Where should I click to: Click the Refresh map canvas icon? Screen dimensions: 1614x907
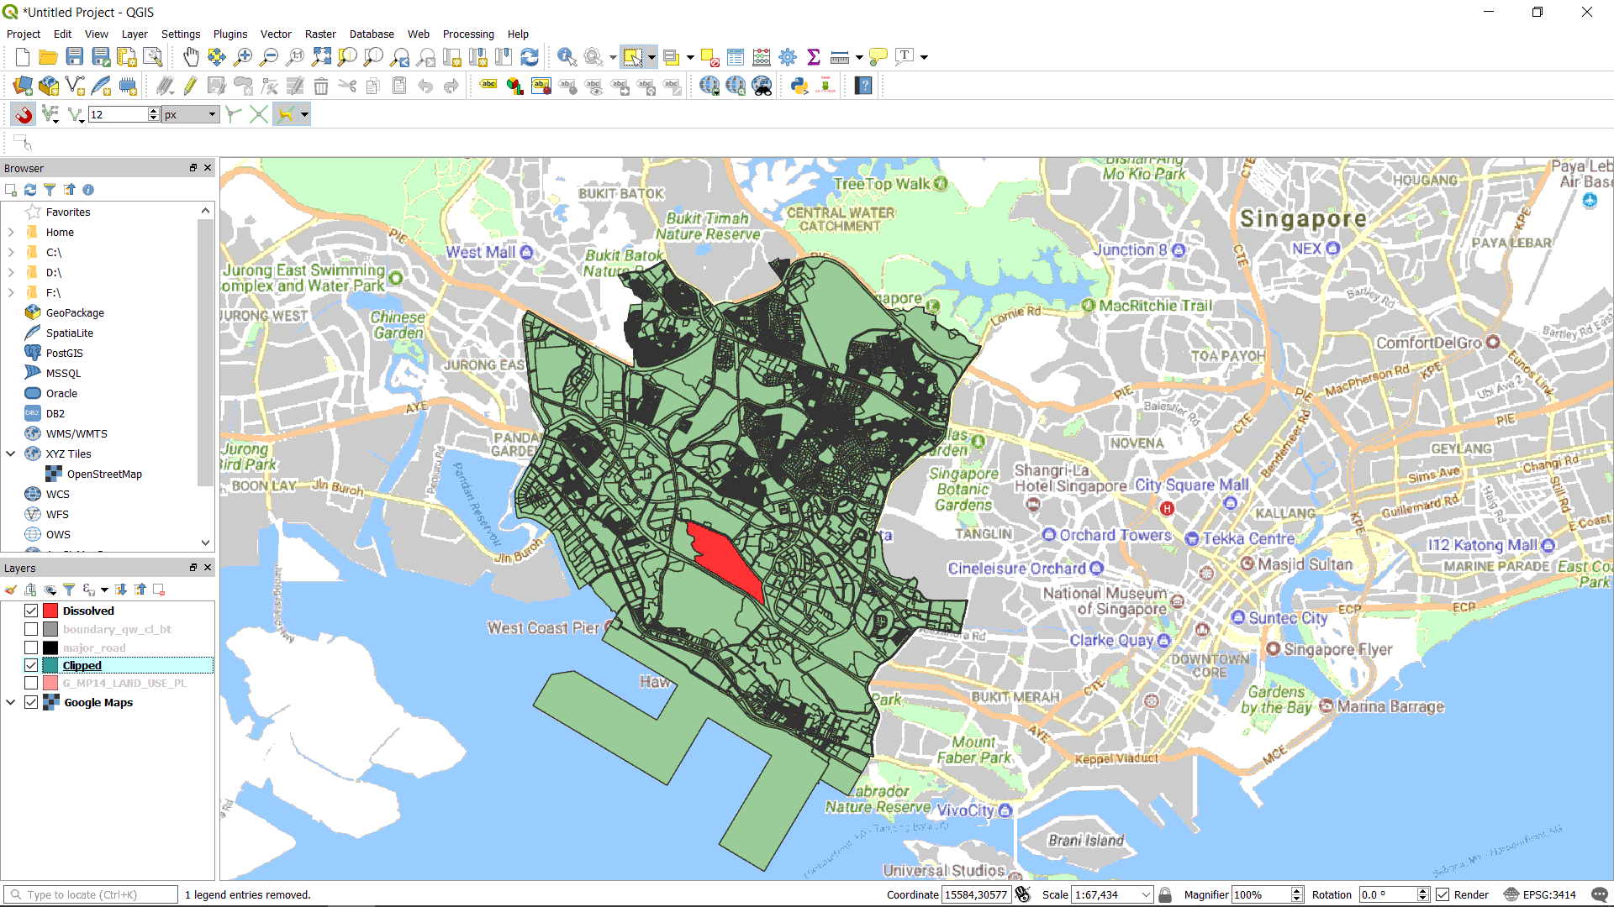point(530,57)
